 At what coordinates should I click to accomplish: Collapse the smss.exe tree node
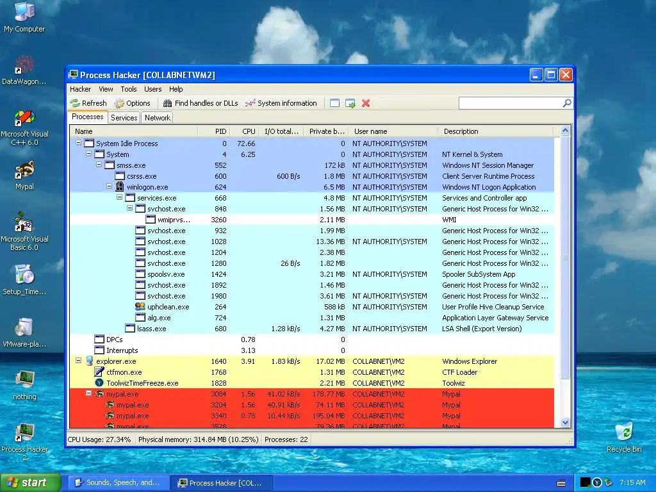click(99, 165)
